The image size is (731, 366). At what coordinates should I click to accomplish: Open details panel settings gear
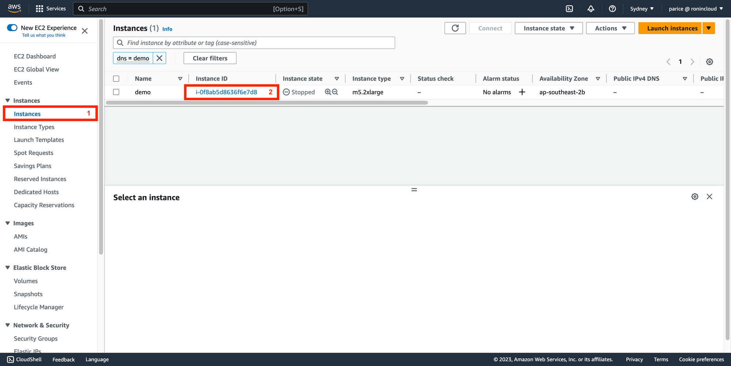695,197
